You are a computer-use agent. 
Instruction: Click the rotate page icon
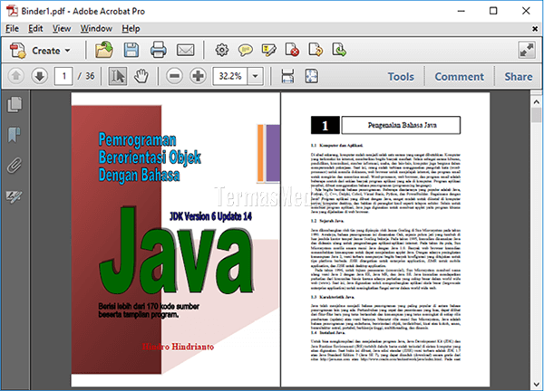316,50
